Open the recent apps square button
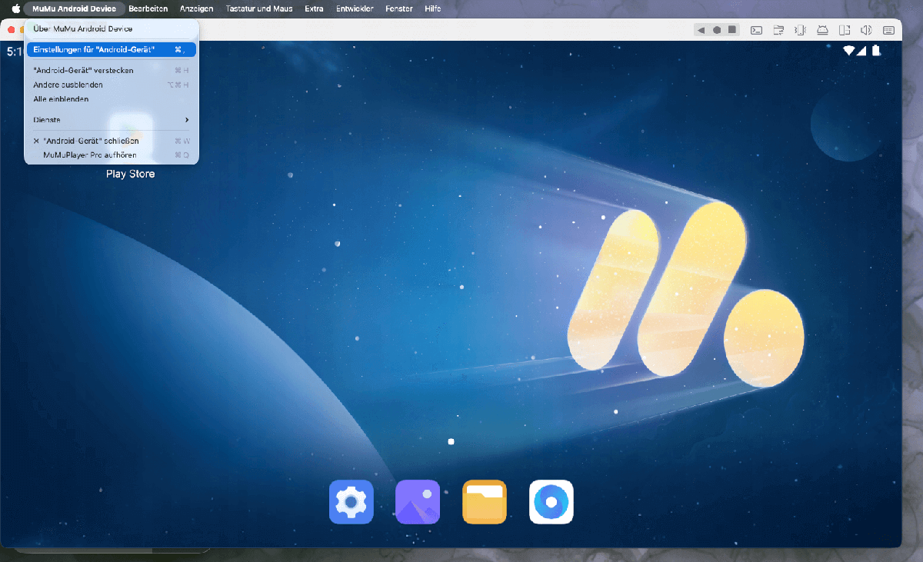The width and height of the screenshot is (923, 562). 732,29
